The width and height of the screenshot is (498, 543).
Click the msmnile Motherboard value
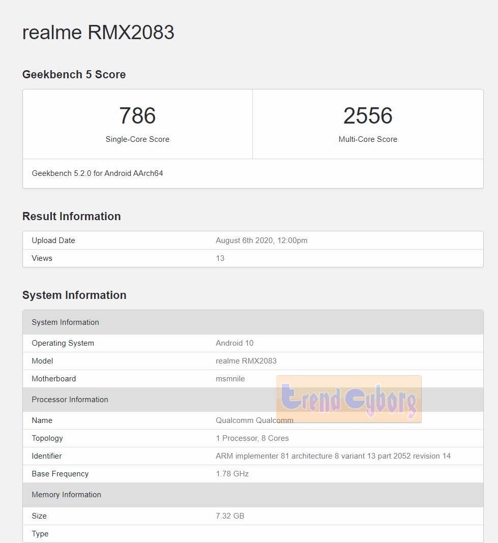[230, 378]
